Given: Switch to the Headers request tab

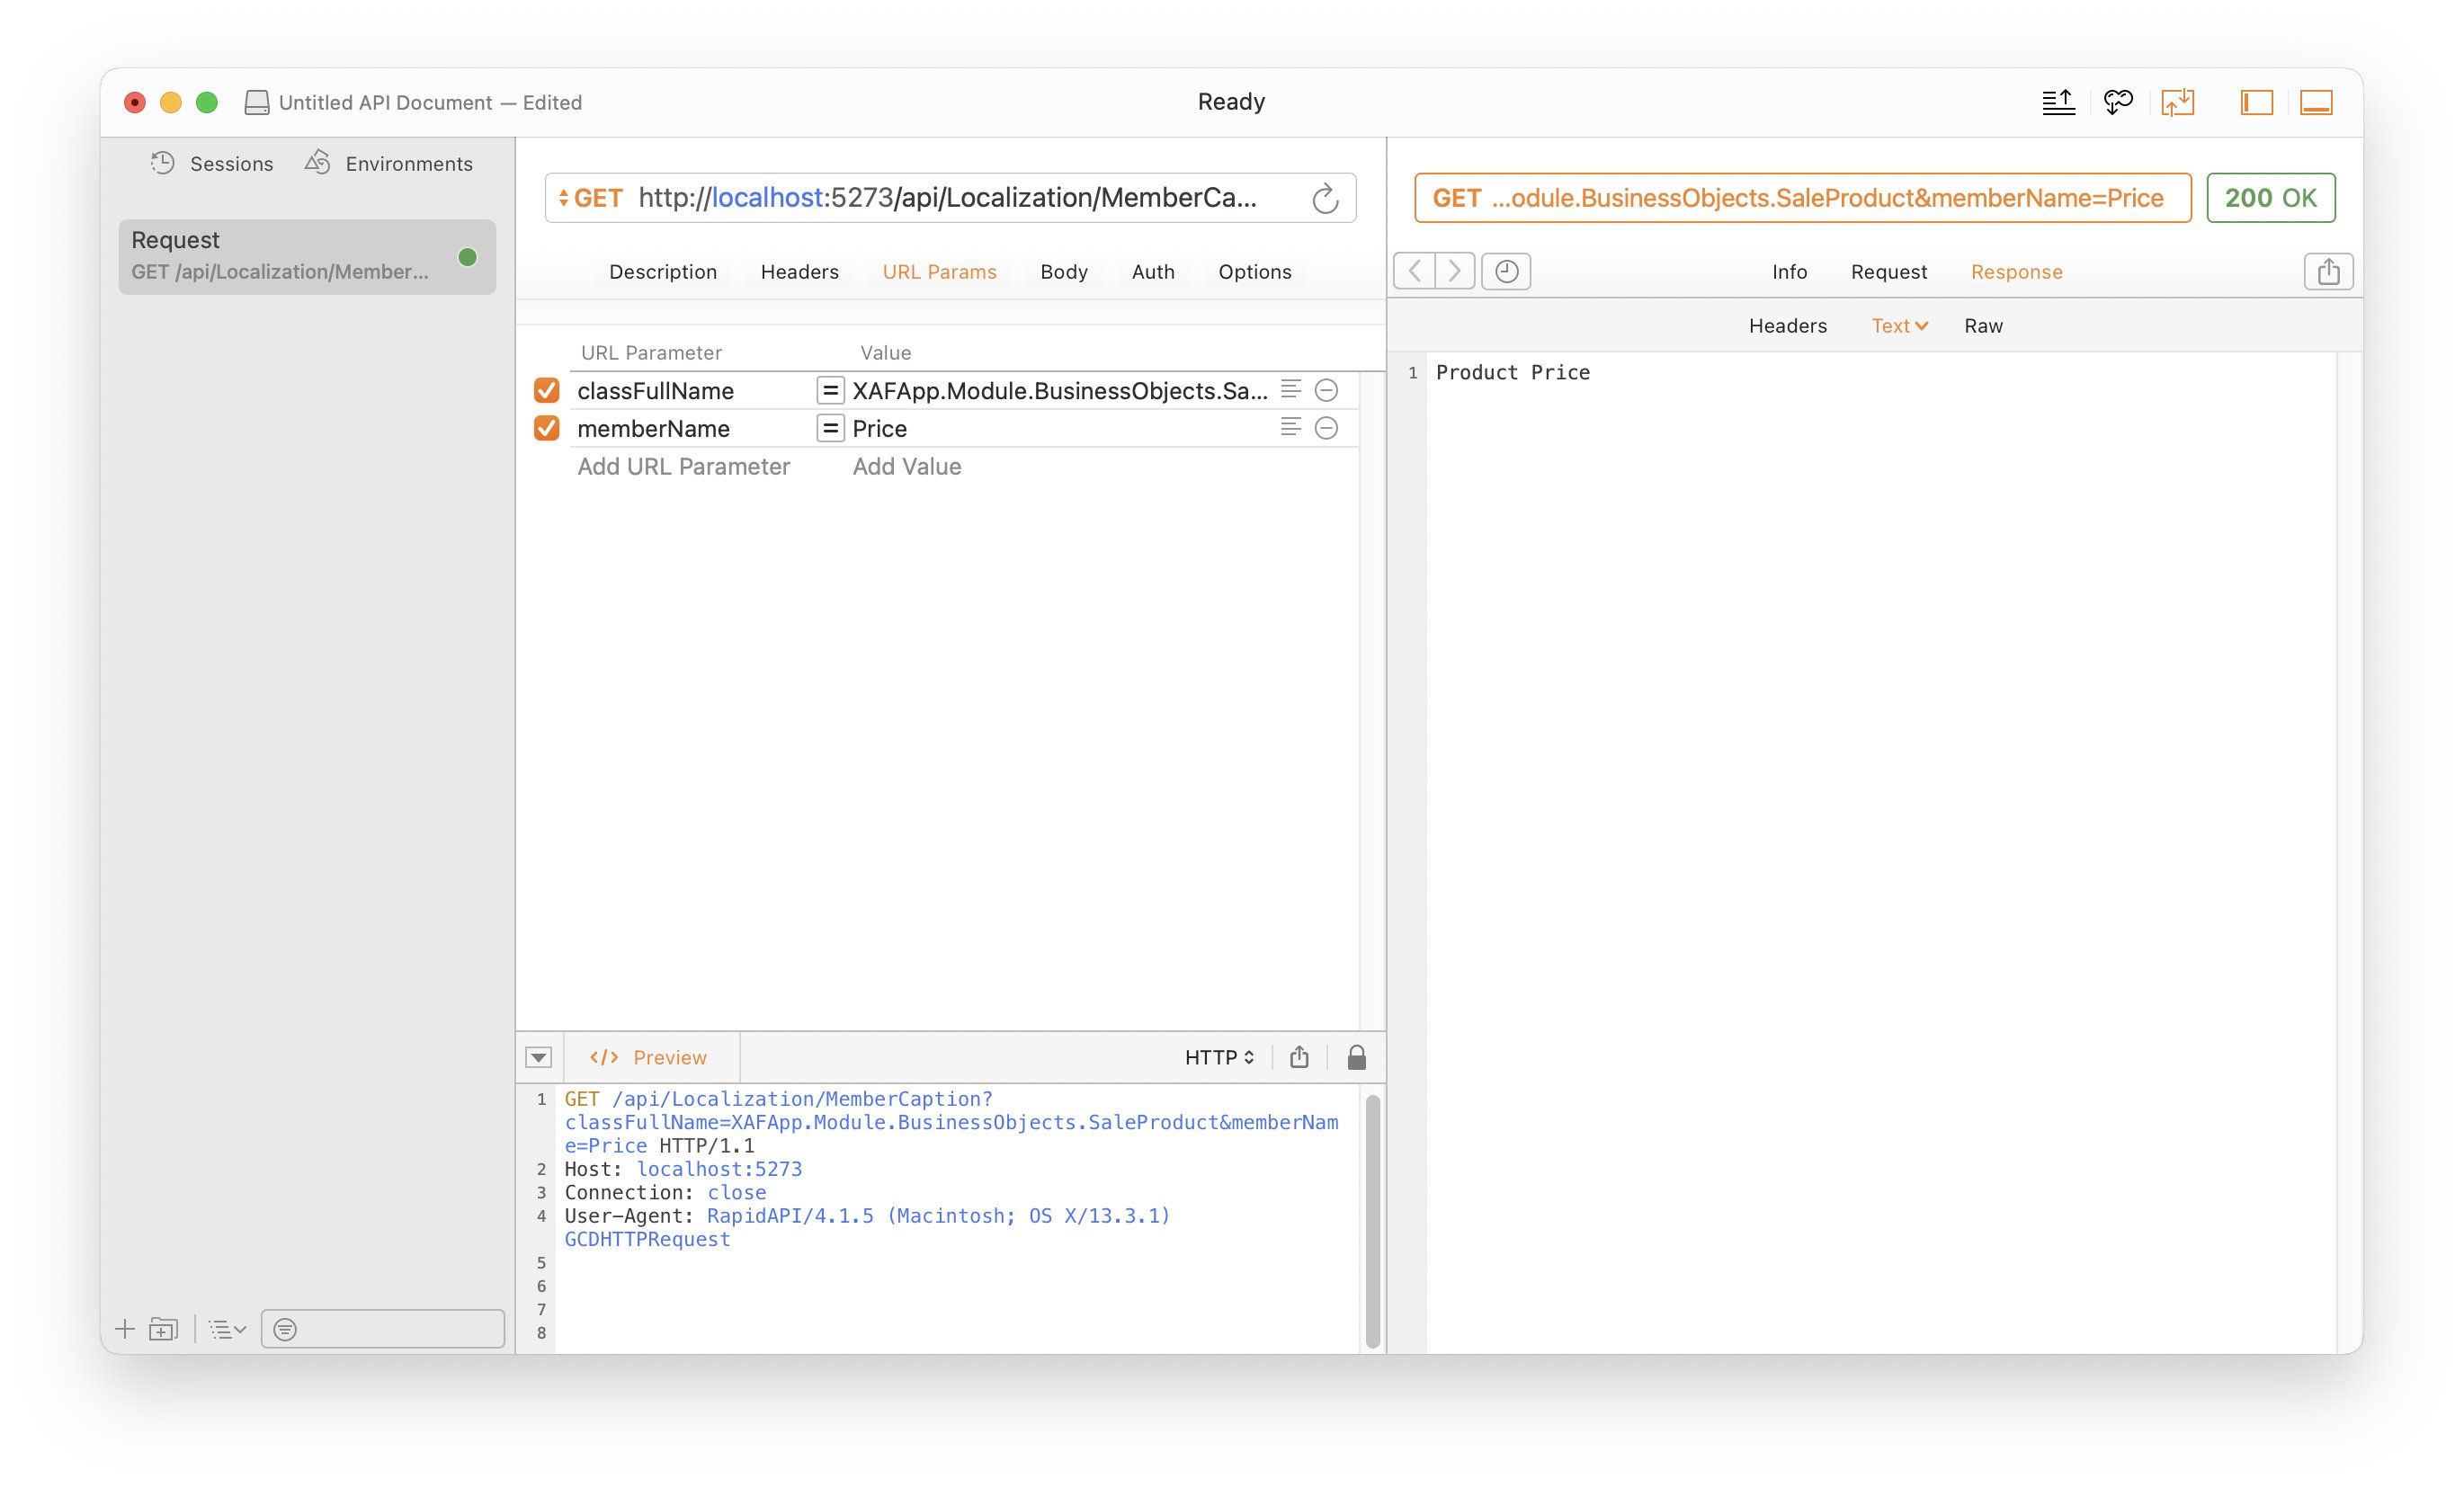Looking at the screenshot, I should [x=799, y=272].
